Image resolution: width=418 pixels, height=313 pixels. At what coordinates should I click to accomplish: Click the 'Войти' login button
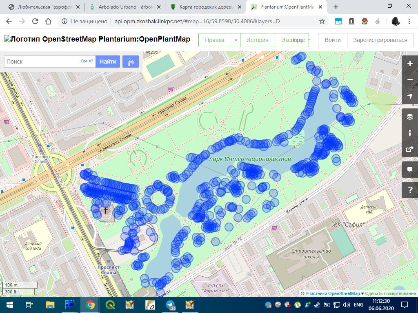[x=332, y=40]
